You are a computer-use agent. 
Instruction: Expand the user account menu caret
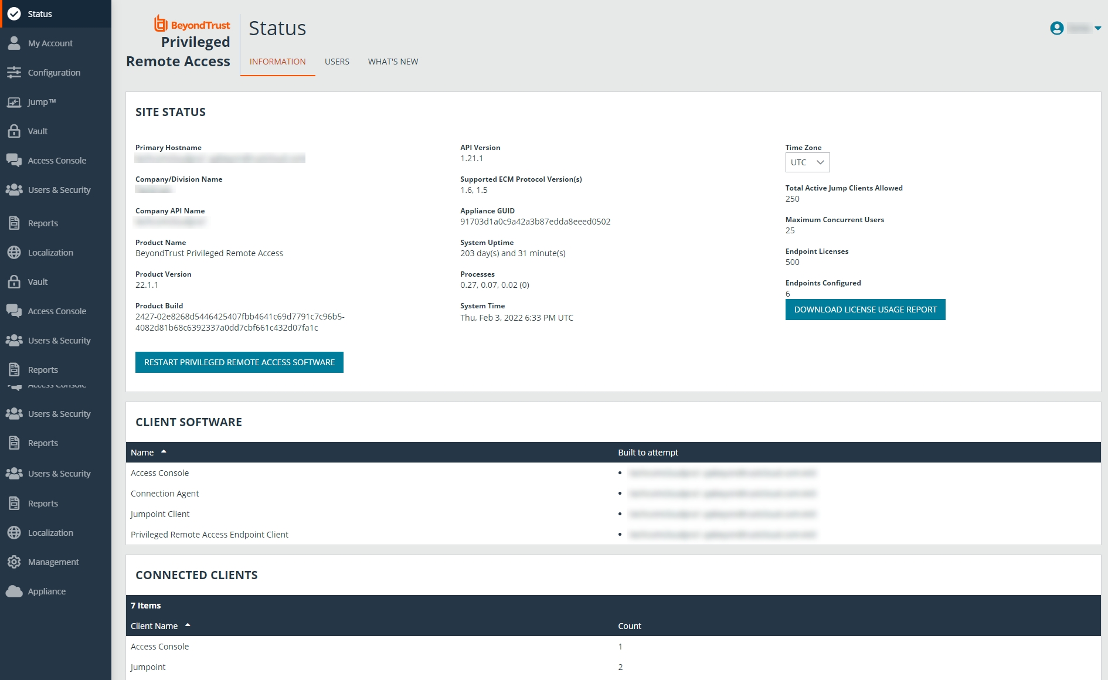pyautogui.click(x=1097, y=28)
